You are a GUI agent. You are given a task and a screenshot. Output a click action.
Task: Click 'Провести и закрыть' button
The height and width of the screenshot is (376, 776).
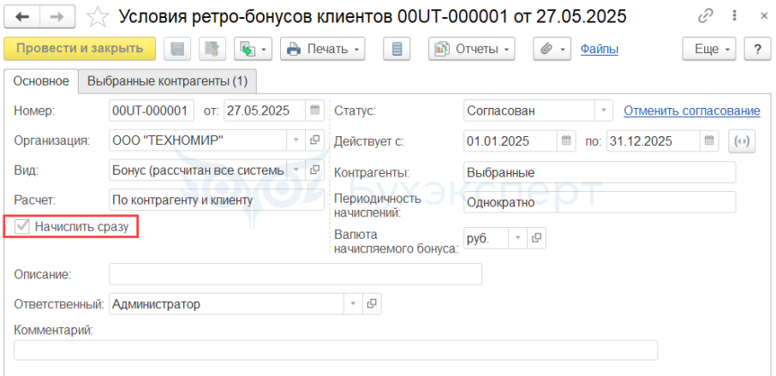pyautogui.click(x=80, y=49)
